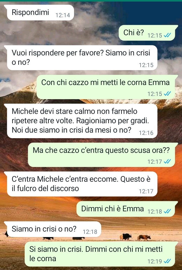Tap the read-receipt ticks on "Chi è?" message
Viewport: 182px width, 270px height.
click(167, 35)
